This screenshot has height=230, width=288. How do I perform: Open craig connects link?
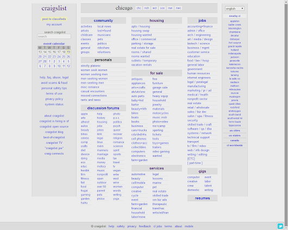tap(54, 154)
